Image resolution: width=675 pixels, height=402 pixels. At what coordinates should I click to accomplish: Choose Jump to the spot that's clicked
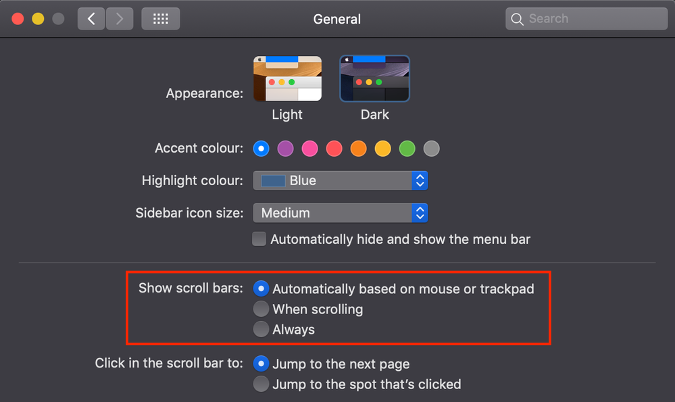(x=261, y=384)
